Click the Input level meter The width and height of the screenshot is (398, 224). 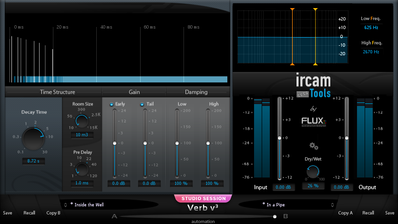(262, 138)
